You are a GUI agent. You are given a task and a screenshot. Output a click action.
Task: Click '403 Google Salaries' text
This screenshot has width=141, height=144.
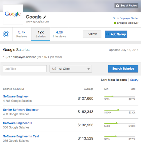16,114
